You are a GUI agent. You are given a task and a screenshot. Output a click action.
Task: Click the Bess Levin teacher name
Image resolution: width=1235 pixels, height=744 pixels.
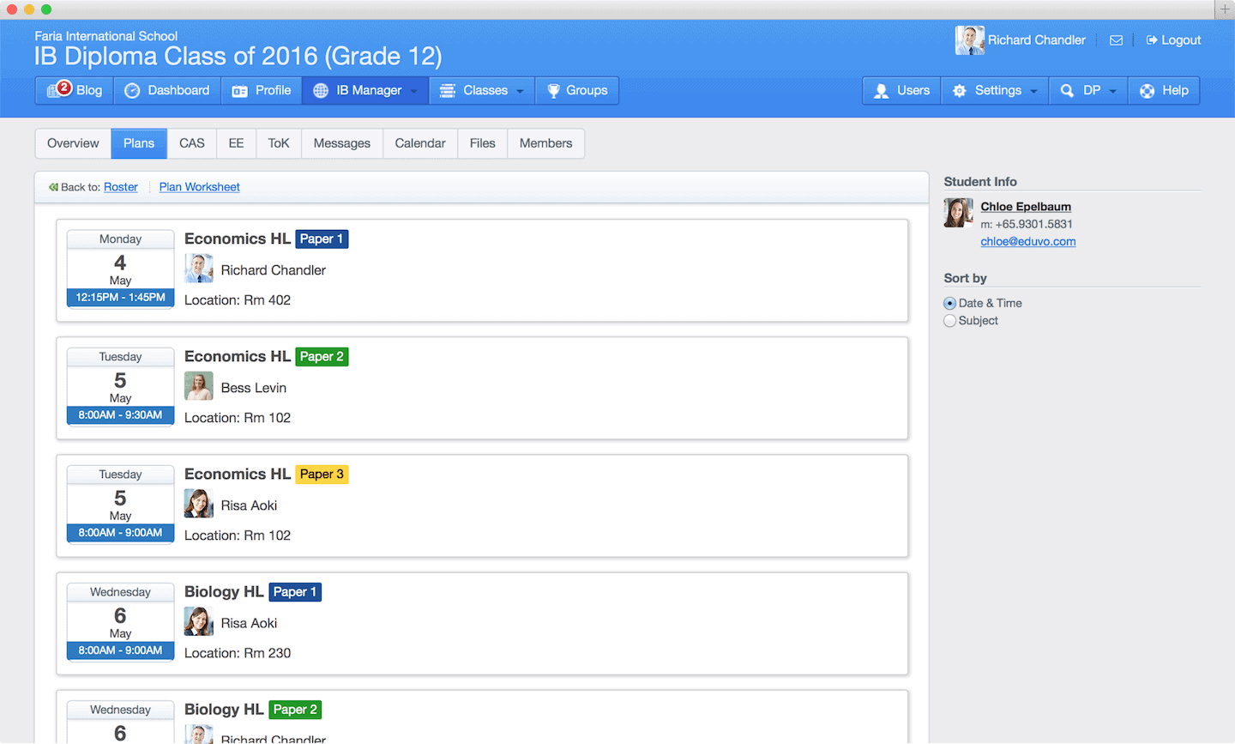[x=254, y=388]
